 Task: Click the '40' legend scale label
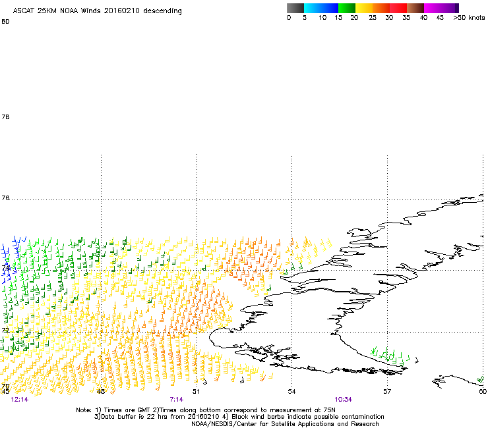(x=423, y=18)
